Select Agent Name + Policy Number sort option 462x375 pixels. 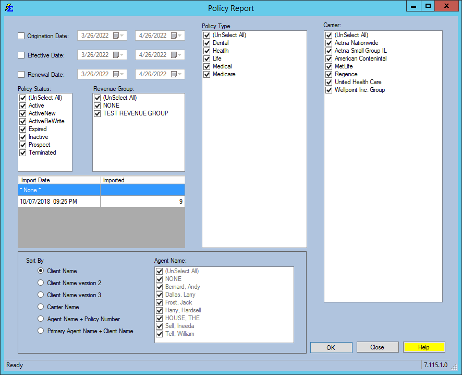[x=40, y=319]
